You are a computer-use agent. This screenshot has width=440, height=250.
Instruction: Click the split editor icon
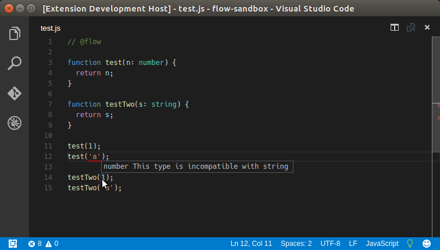[395, 27]
